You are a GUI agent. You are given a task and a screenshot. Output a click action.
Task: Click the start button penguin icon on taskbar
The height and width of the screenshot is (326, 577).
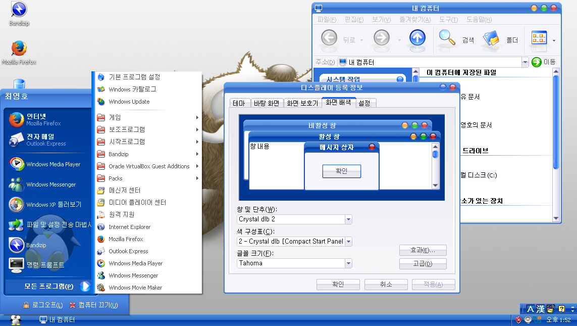pyautogui.click(x=15, y=319)
